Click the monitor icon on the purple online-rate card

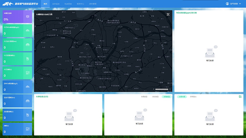(x=28, y=16)
